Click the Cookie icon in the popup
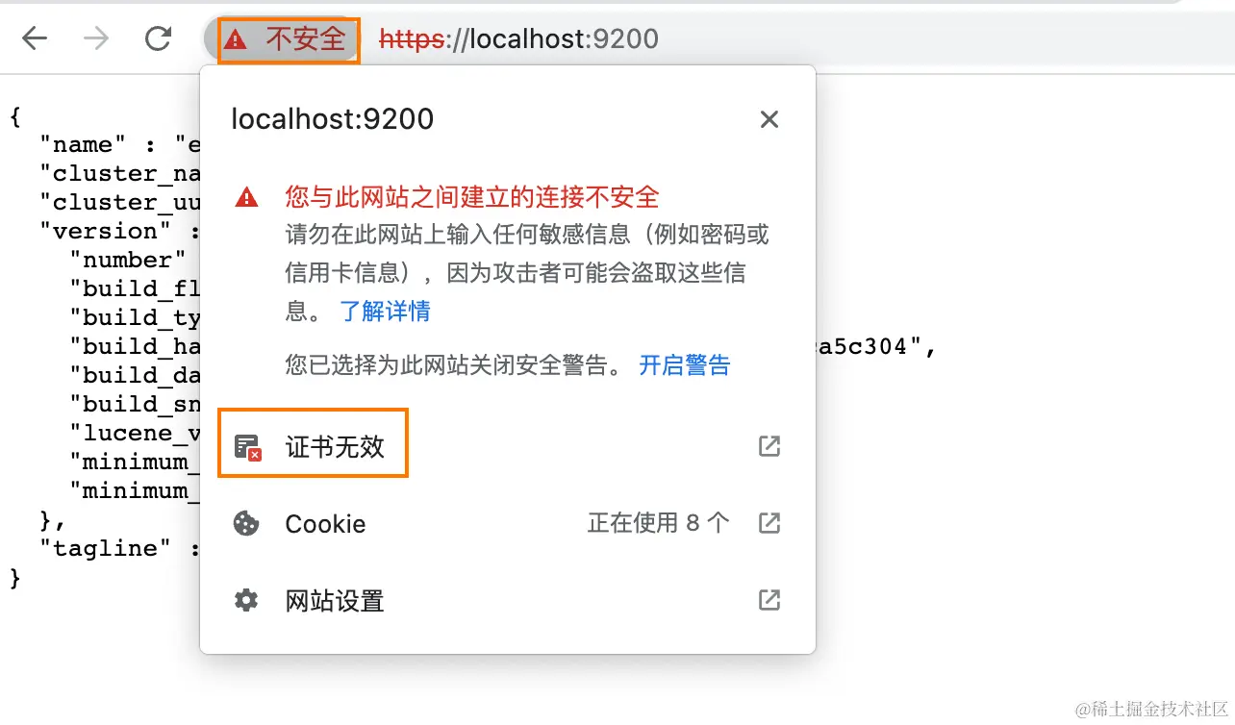 point(246,523)
